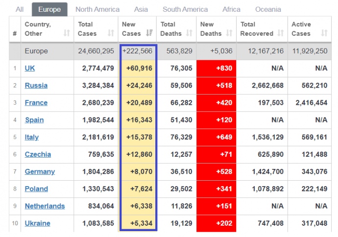Click the New Deaths sort arrows icon

point(230,33)
